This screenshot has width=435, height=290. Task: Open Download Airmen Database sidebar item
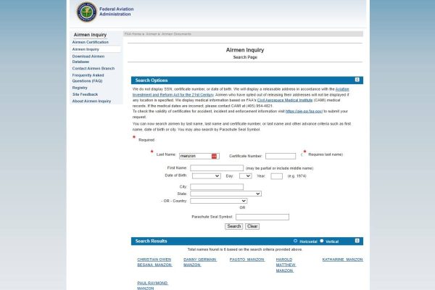pyautogui.click(x=88, y=59)
